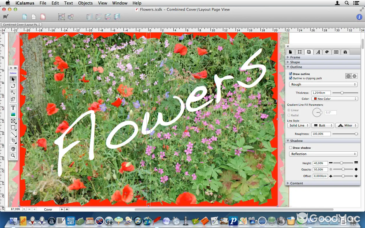Uncheck the Draw outline checkbox
365x228 pixels.
pyautogui.click(x=291, y=74)
